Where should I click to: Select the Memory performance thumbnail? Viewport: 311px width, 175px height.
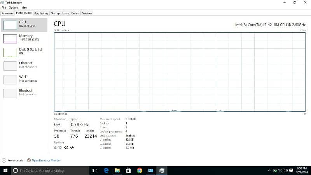(x=23, y=38)
